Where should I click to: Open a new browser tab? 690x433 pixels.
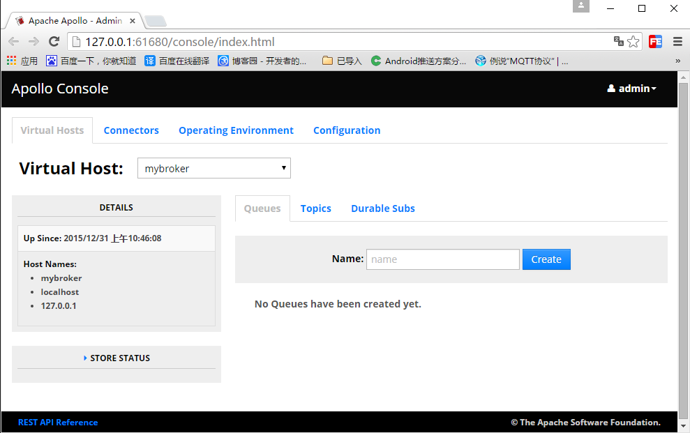155,21
